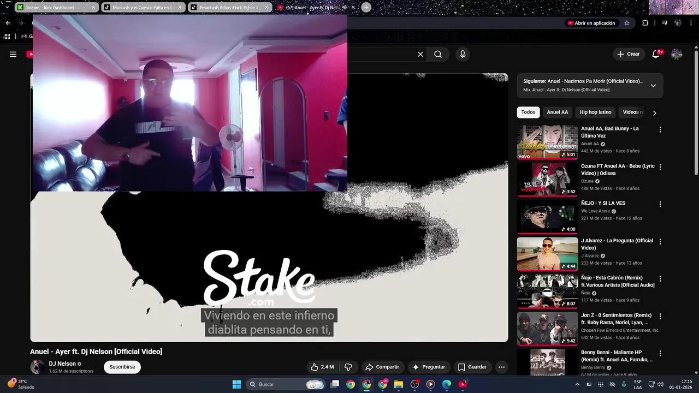This screenshot has height=393, width=699.
Task: Open YouTube notifications bell
Action: click(656, 54)
